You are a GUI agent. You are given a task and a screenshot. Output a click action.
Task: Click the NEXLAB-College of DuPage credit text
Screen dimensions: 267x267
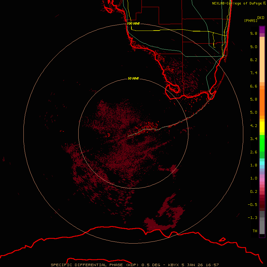pyautogui.click(x=237, y=3)
